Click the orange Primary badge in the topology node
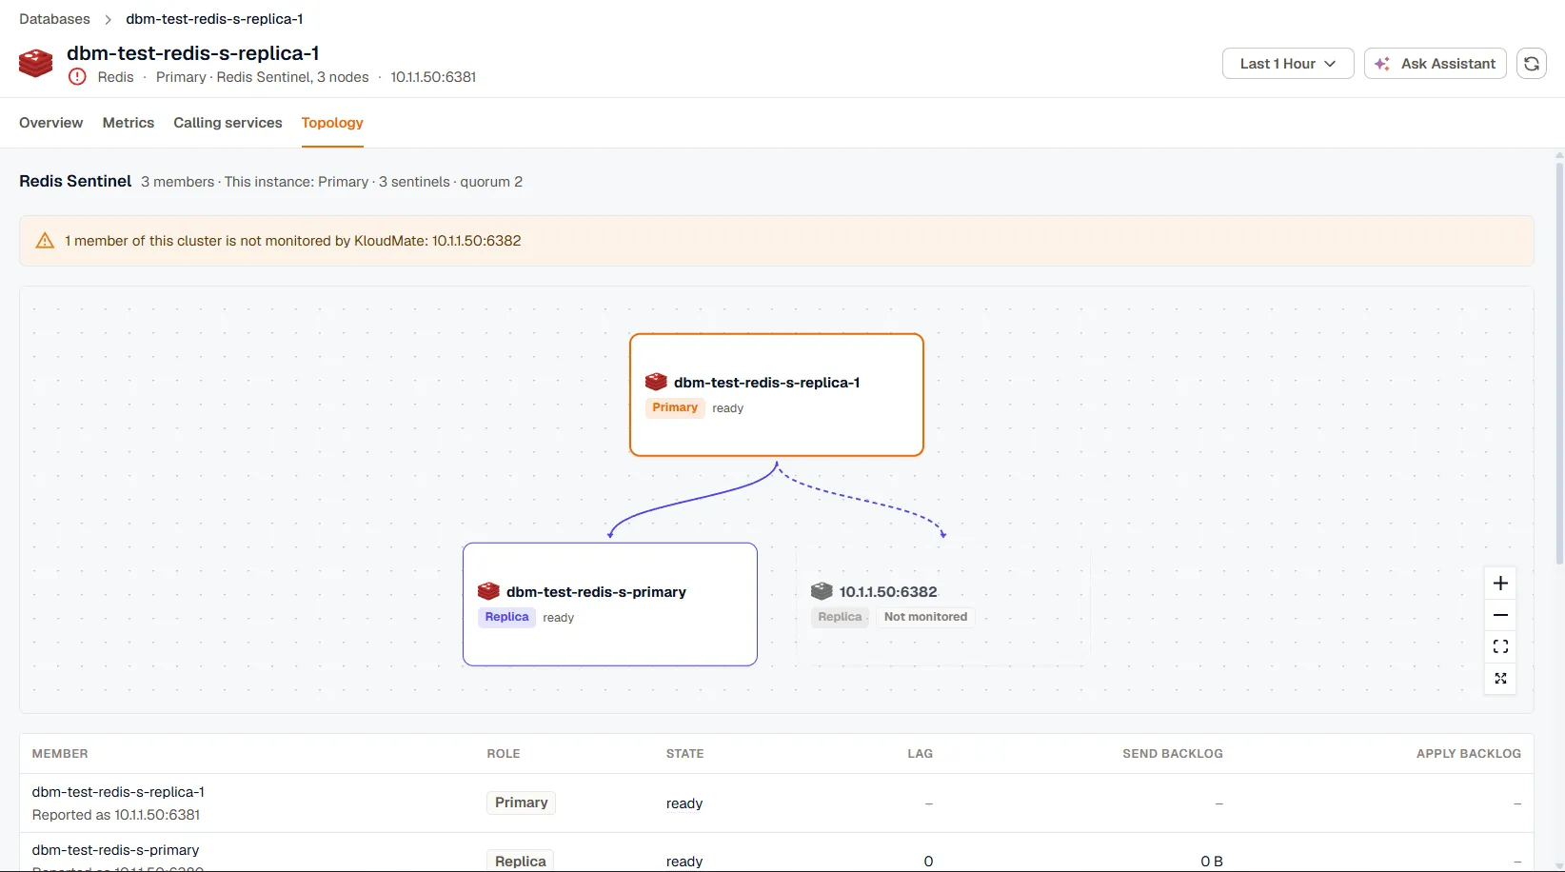The width and height of the screenshot is (1565, 872). tap(675, 407)
